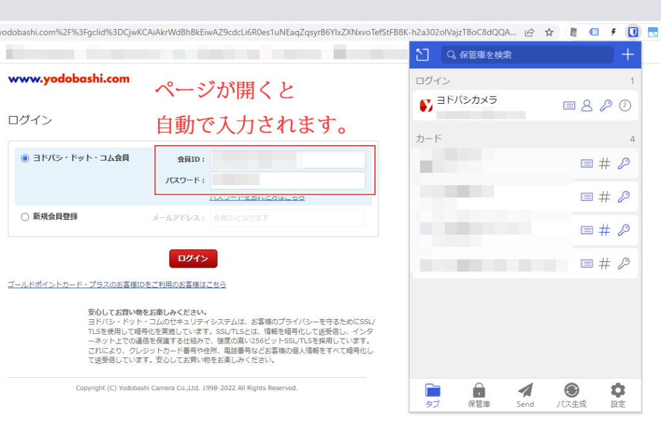Open the Send tab
661x421 pixels.
coord(525,395)
